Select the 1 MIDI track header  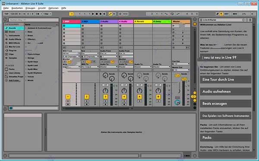71,22
